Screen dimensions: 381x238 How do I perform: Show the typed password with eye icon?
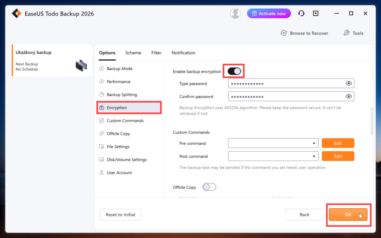tap(349, 83)
